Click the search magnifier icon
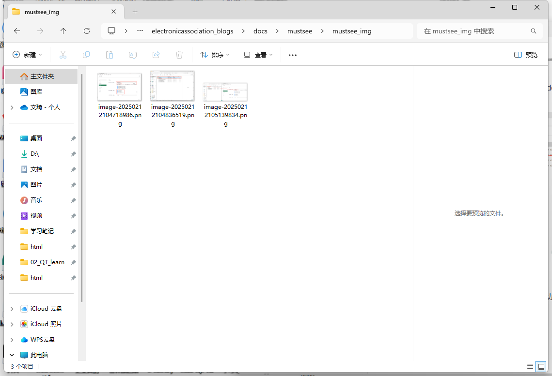The height and width of the screenshot is (376, 552). (534, 31)
